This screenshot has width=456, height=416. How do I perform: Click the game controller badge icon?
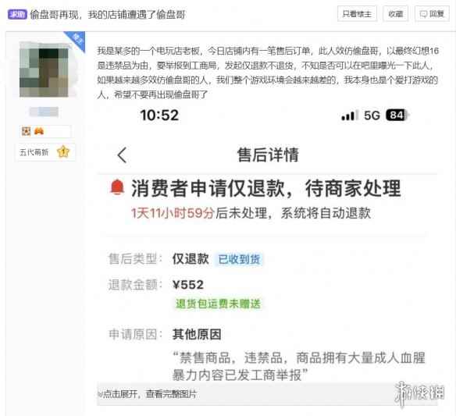click(39, 131)
